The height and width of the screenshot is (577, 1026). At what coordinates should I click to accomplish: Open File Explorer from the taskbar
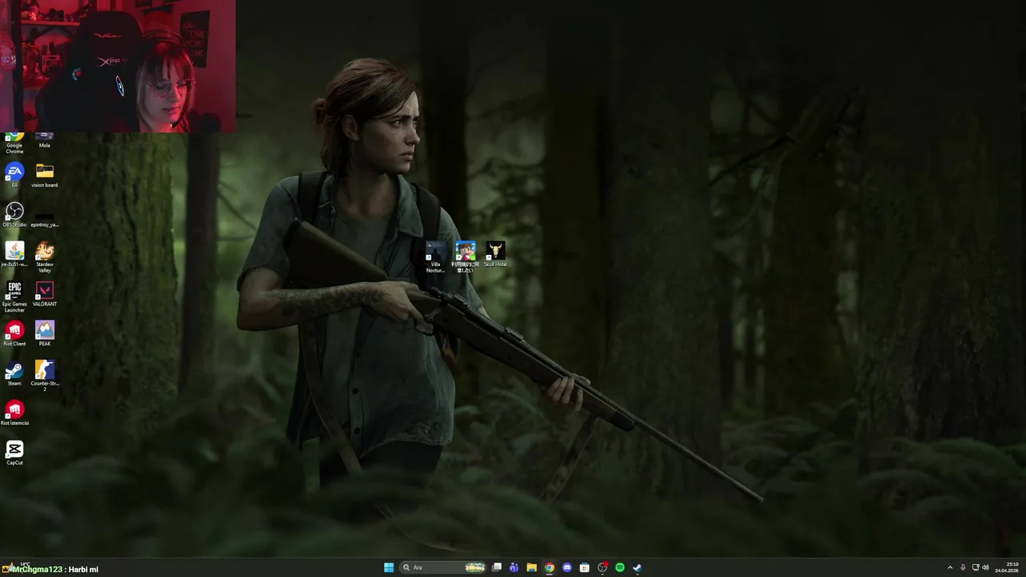click(531, 567)
